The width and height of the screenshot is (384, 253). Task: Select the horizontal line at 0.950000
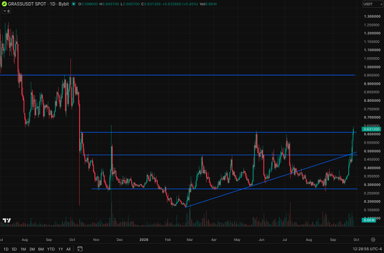pos(177,75)
